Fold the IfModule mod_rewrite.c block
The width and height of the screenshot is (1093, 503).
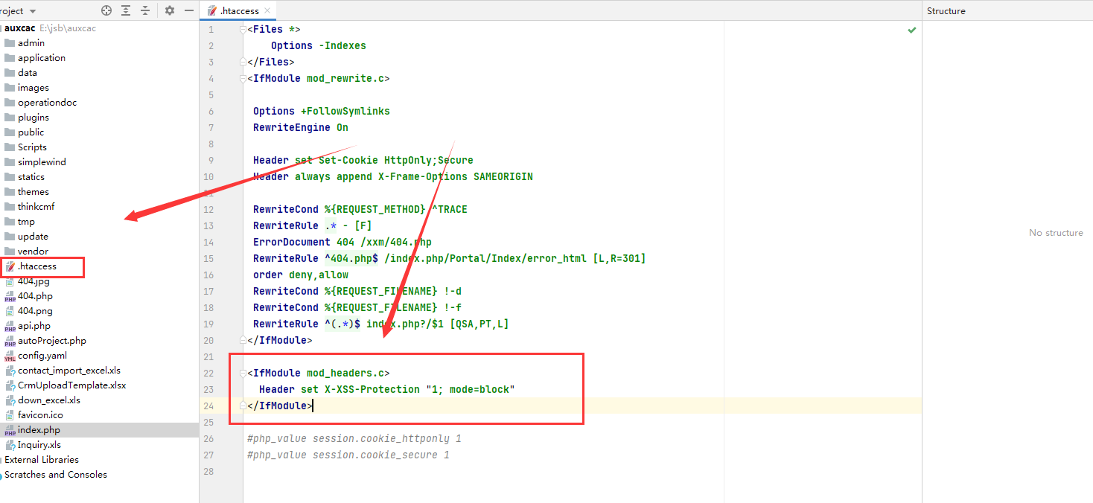[243, 79]
